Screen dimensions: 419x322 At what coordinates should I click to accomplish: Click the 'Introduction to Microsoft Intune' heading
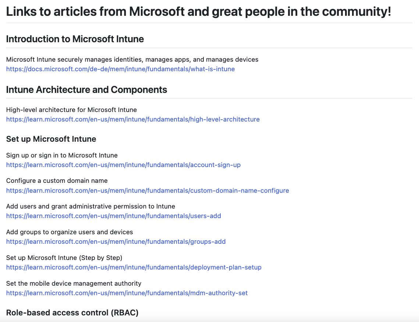click(x=75, y=39)
